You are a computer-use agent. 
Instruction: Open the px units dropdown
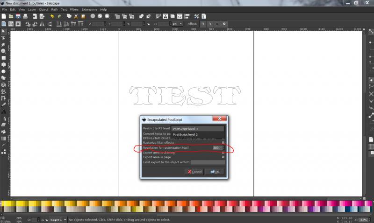pos(177,24)
